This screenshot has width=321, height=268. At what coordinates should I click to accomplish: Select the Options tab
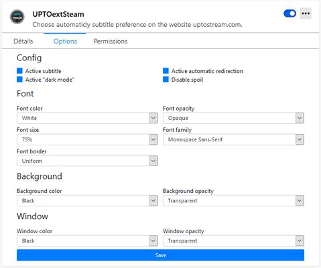[65, 42]
